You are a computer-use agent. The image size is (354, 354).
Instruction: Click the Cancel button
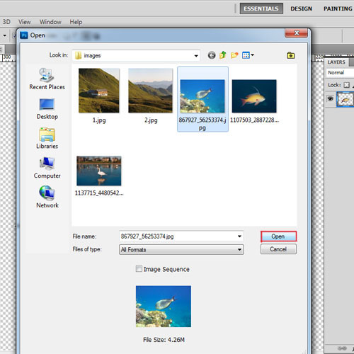click(278, 249)
